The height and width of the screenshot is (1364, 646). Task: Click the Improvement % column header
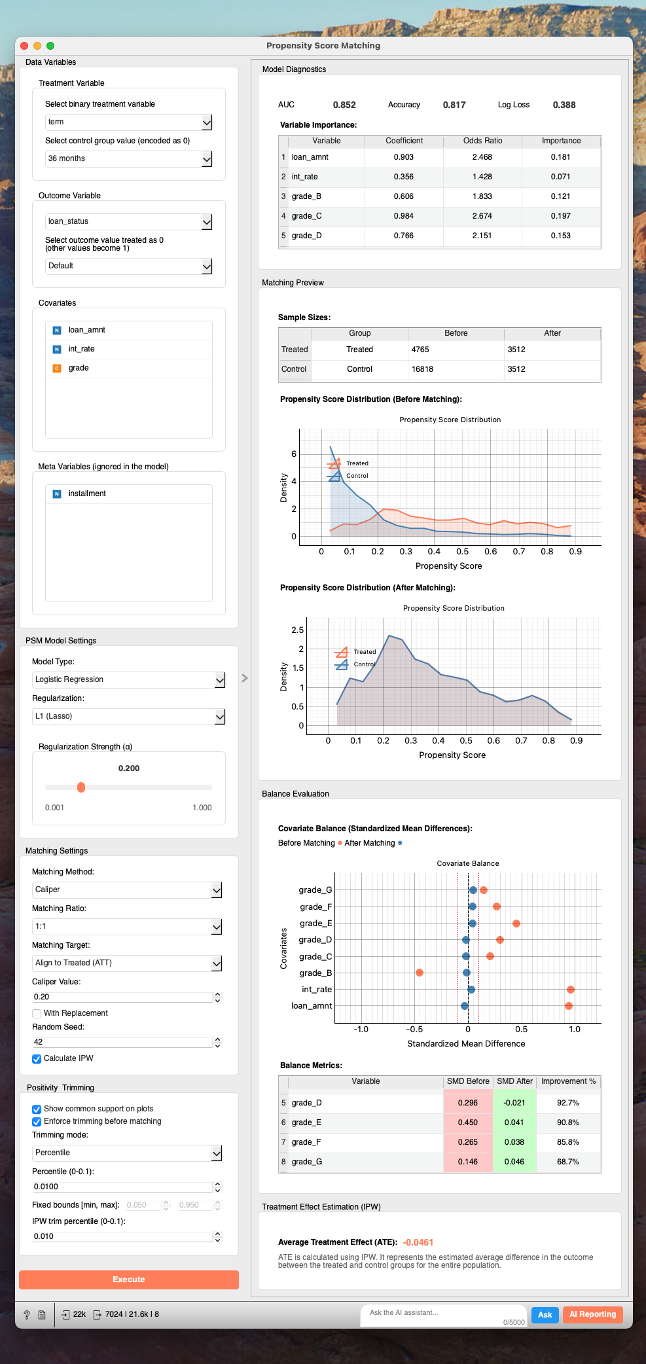pos(568,1081)
